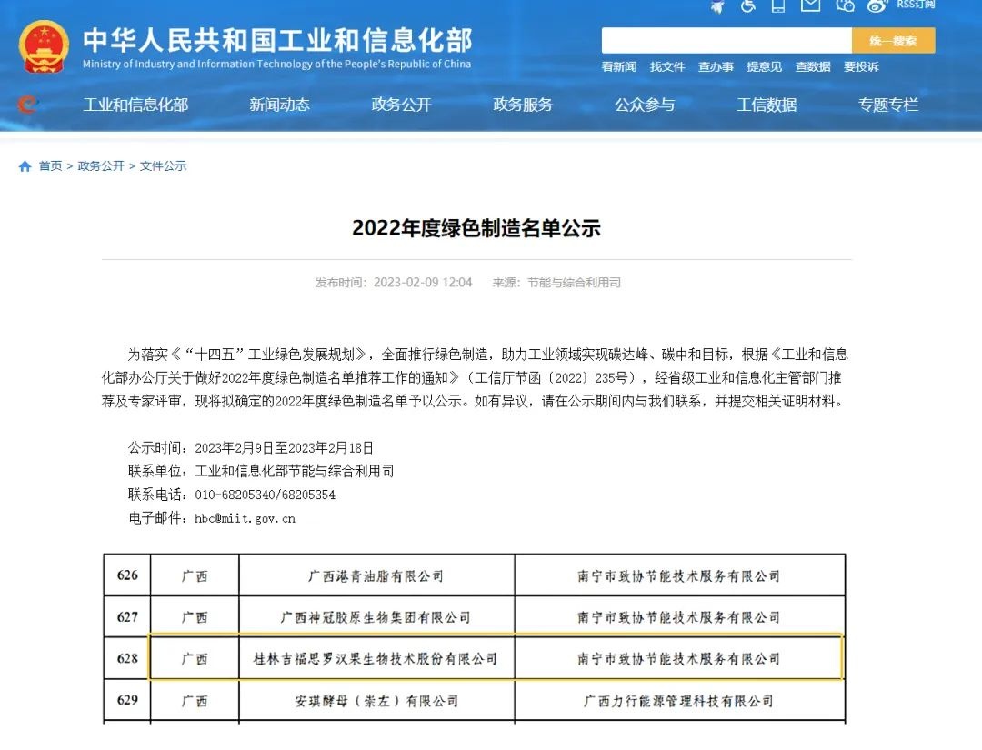Viewport: 982px width, 750px height.
Task: Click table cell number 627
Action: pos(127,616)
